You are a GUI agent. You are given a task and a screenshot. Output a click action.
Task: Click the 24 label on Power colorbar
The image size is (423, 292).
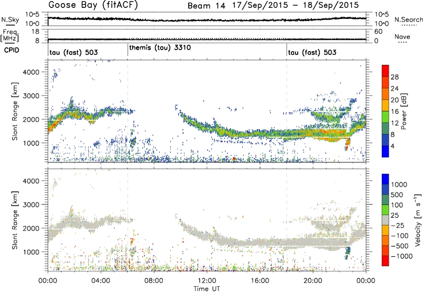(x=394, y=89)
